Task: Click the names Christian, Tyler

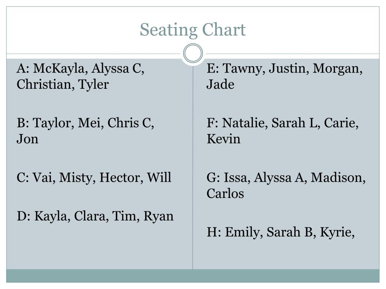Action: [x=63, y=85]
